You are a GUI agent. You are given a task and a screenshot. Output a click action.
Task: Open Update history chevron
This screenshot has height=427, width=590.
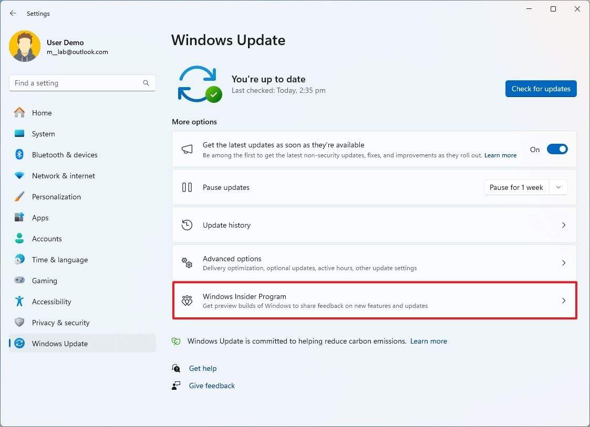click(x=564, y=225)
